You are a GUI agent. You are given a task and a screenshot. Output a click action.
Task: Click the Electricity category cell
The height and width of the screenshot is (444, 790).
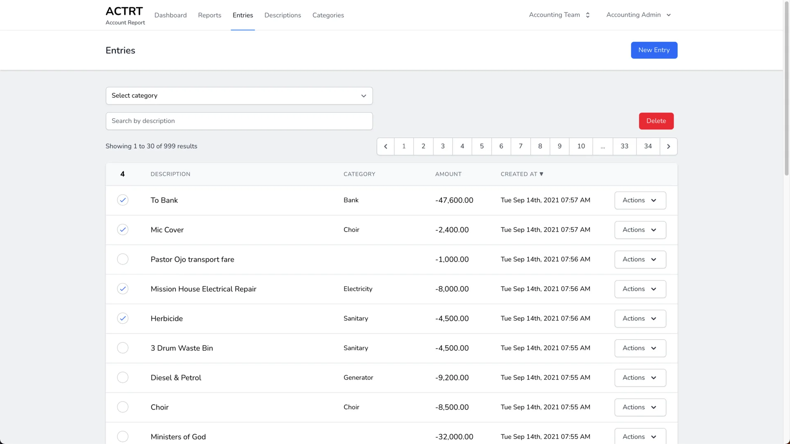pyautogui.click(x=358, y=289)
